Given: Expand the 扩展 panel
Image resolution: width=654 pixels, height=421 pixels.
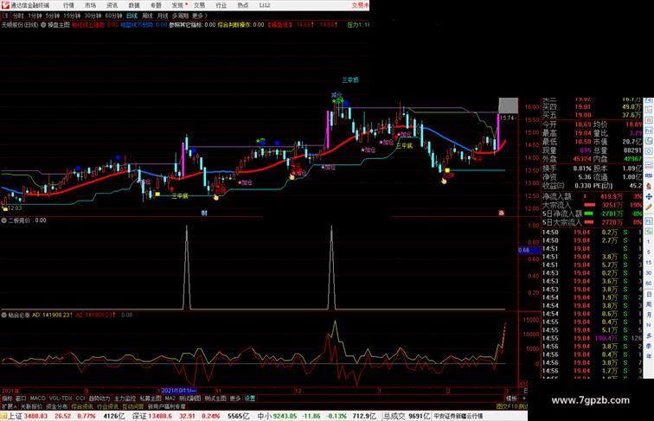Looking at the screenshot, I should click(9, 406).
